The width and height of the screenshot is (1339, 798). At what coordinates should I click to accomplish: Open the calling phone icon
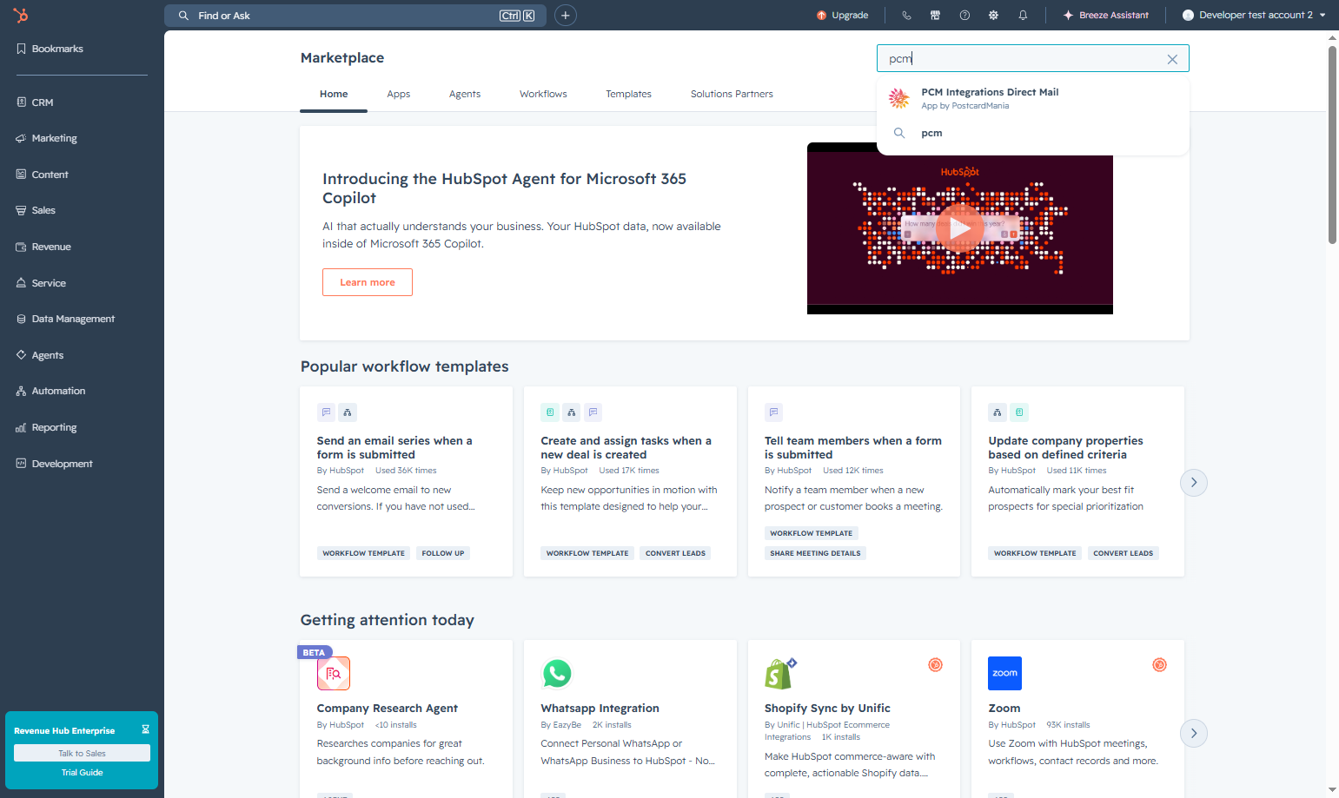906,16
